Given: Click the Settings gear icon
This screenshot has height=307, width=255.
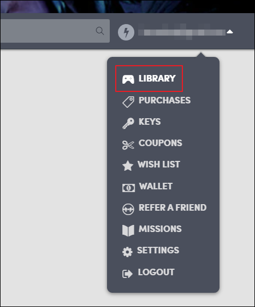Looking at the screenshot, I should [127, 252].
